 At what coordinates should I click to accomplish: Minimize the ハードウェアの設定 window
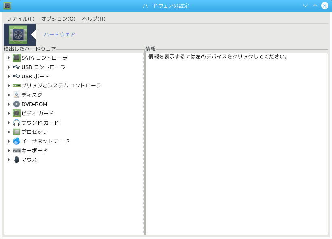305,6
